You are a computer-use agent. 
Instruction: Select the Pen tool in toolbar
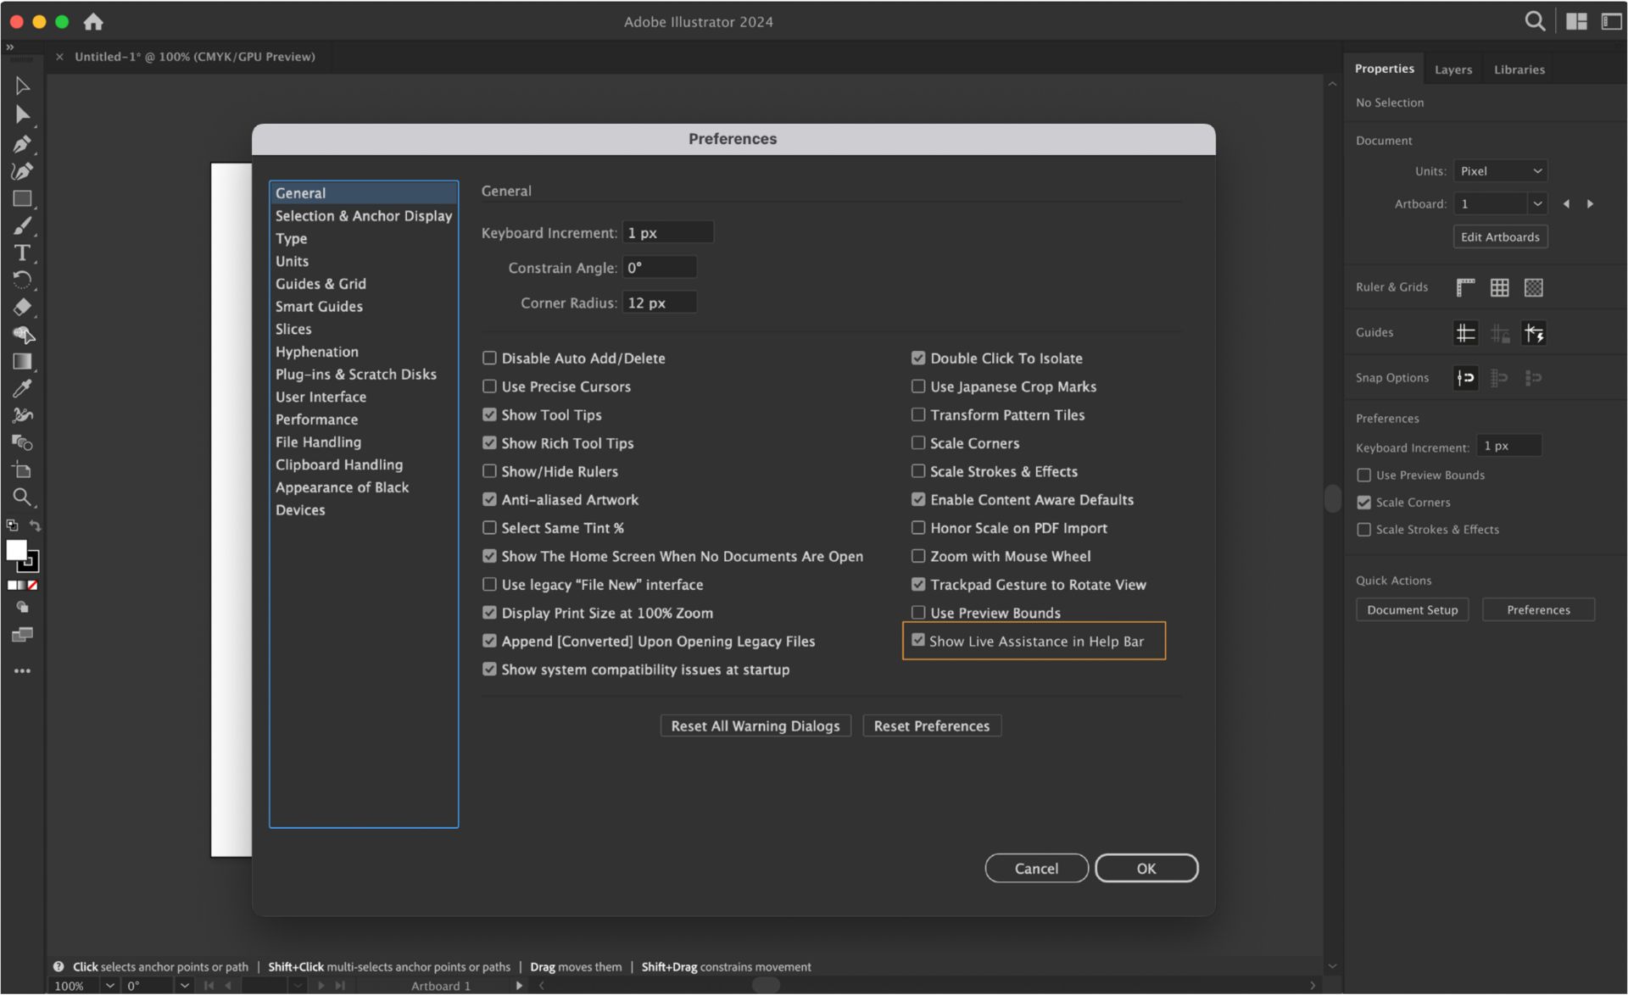(22, 144)
